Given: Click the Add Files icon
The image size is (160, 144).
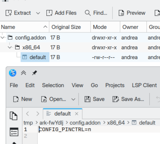Looking at the screenshot, I should [x=49, y=13].
